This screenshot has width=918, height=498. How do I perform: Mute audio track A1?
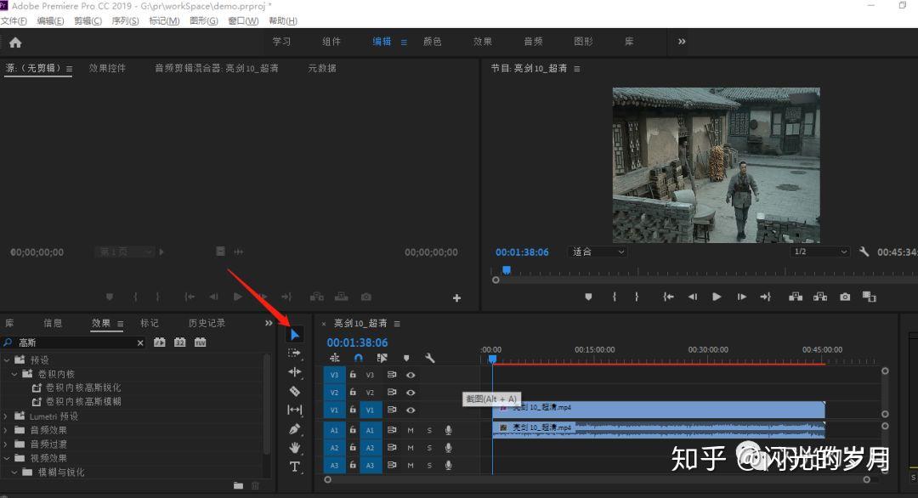point(411,430)
